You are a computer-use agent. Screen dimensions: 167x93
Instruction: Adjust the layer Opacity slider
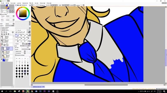click(x=10, y=26)
